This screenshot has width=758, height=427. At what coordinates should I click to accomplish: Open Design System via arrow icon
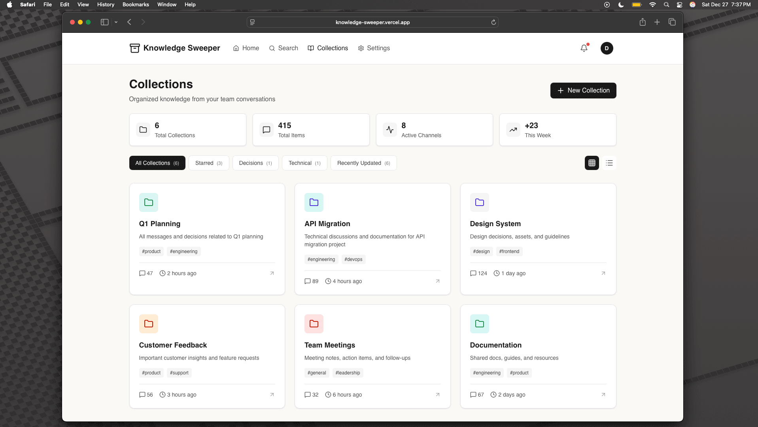coord(603,273)
